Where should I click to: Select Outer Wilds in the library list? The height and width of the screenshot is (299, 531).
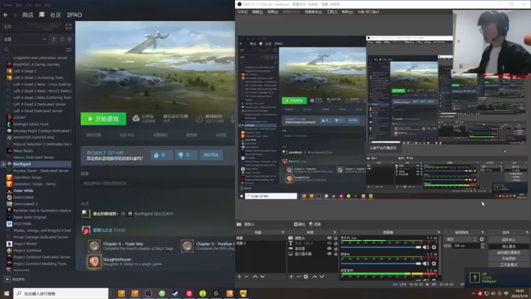click(x=23, y=191)
